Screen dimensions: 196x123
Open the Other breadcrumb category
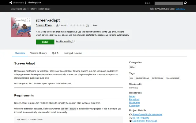pyautogui.click(x=33, y=9)
